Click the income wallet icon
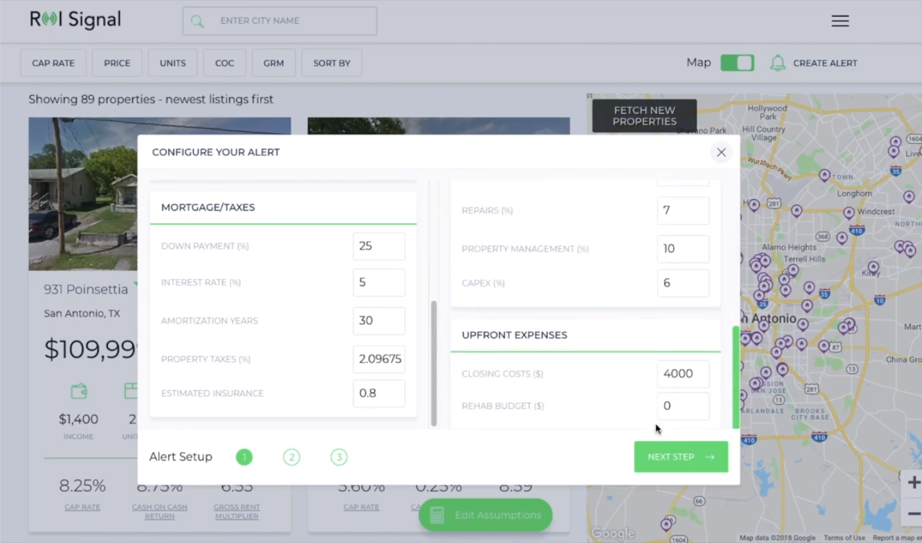This screenshot has height=543, width=922. pyautogui.click(x=78, y=391)
